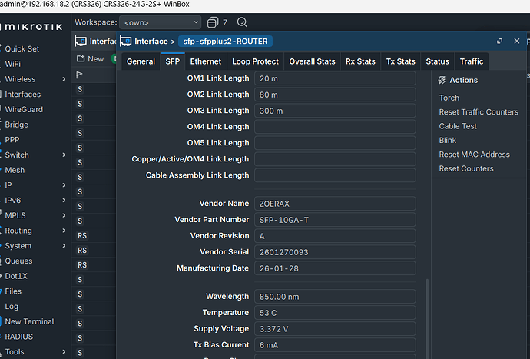The width and height of the screenshot is (530, 359).
Task: Click Reset Traffic Counters
Action: pos(479,112)
